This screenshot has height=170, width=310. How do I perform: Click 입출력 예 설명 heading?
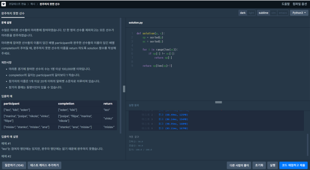(x=10, y=136)
